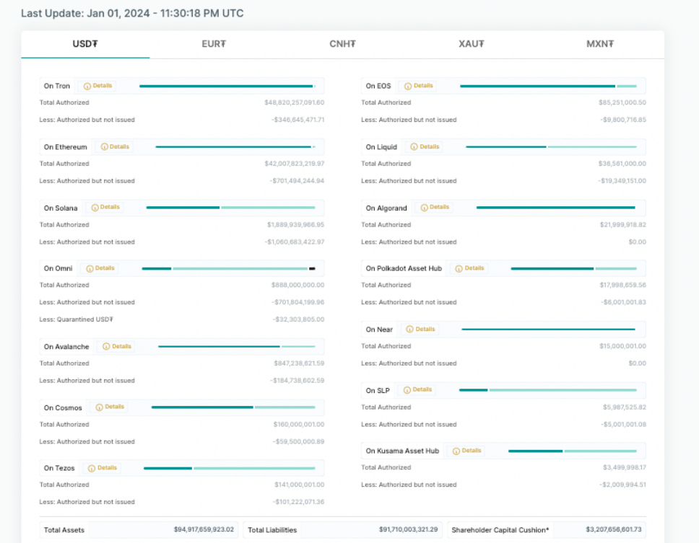Select the XAU₮ tab
The height and width of the screenshot is (543, 699).
471,44
